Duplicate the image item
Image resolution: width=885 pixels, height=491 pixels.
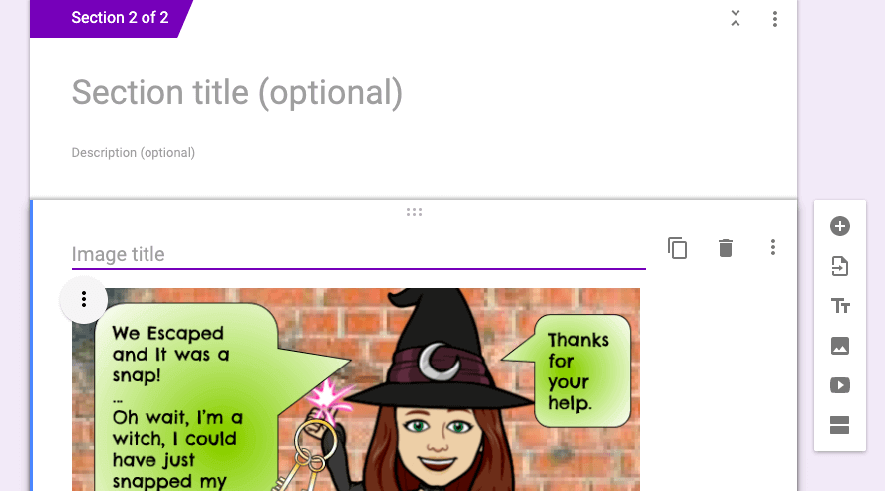(678, 248)
